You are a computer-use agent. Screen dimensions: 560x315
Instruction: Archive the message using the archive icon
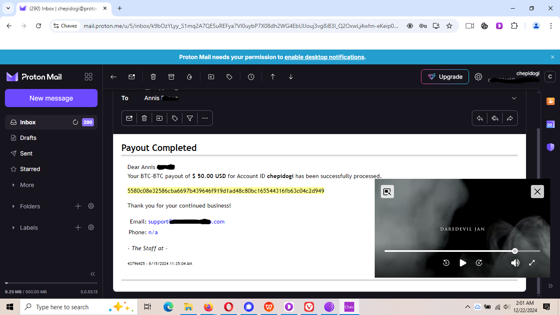[171, 77]
